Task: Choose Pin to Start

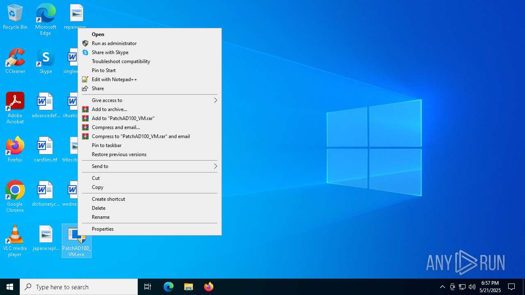Action: 150,70
